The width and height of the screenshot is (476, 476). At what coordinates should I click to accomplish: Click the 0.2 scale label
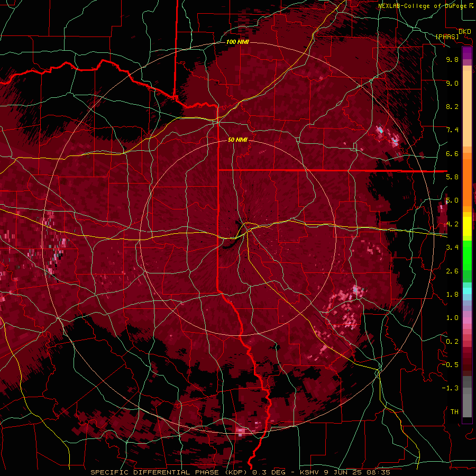pos(452,342)
